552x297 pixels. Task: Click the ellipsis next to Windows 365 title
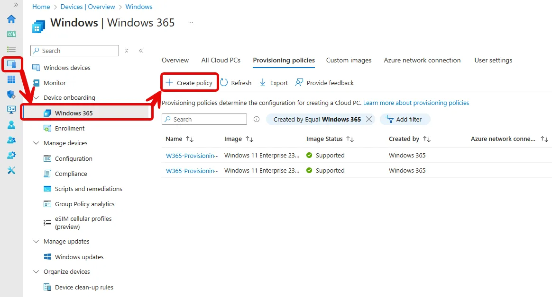[190, 23]
